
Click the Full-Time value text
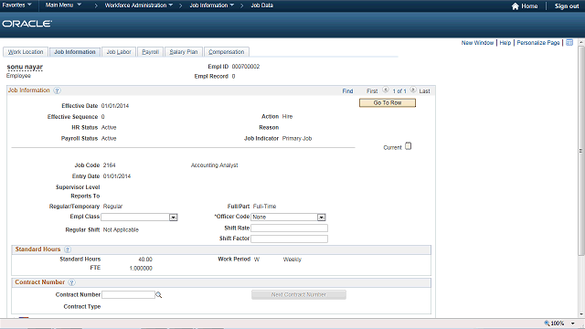click(264, 207)
